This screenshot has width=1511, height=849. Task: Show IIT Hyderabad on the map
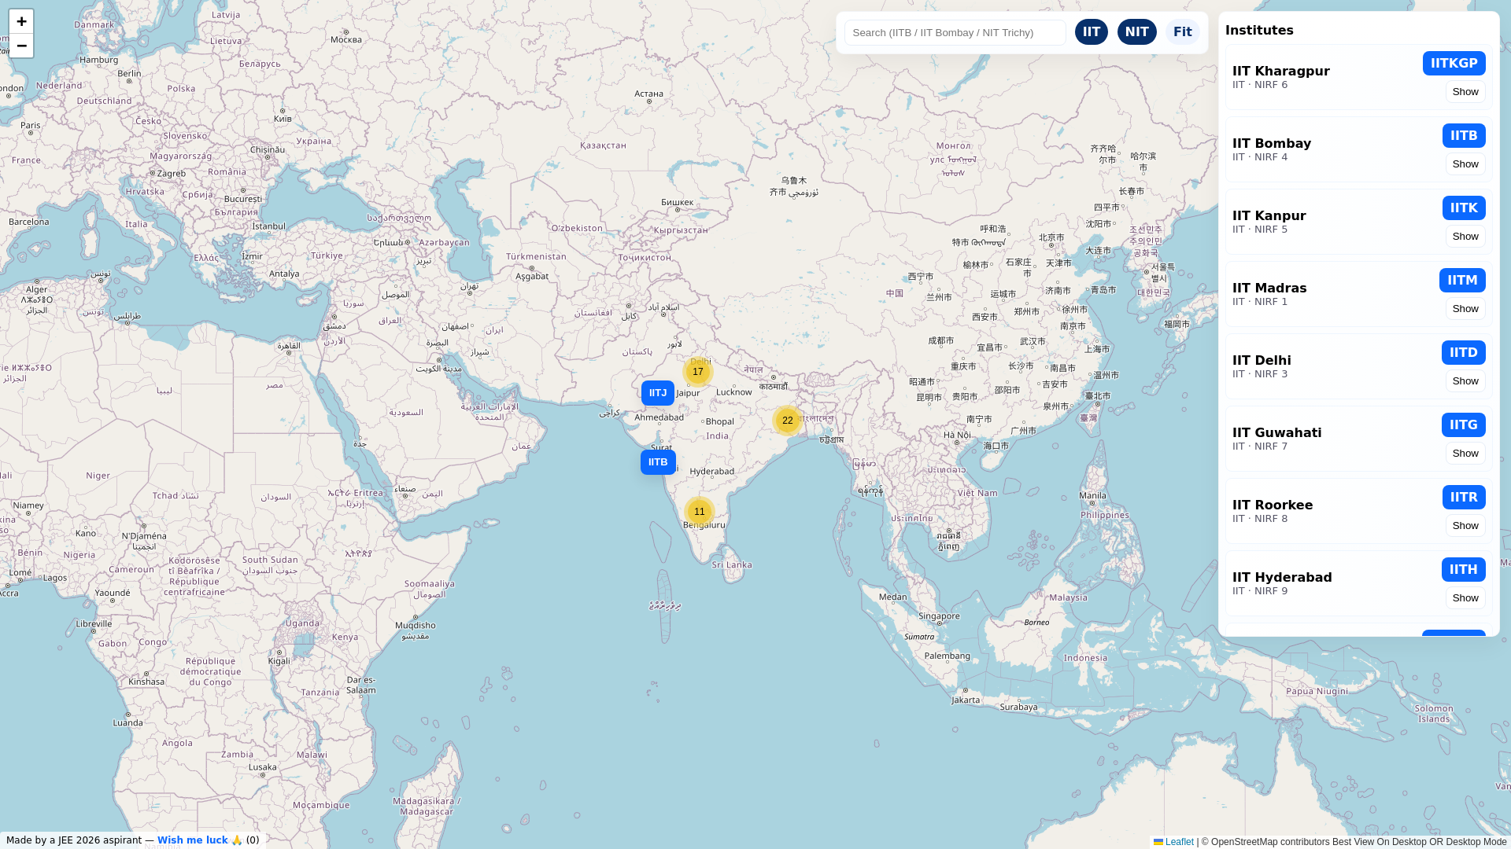[1465, 598]
